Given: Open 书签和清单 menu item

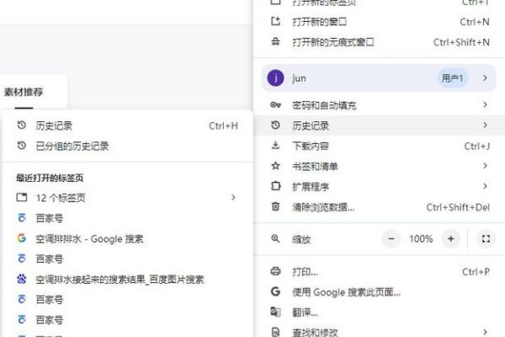Looking at the screenshot, I should [x=379, y=167].
